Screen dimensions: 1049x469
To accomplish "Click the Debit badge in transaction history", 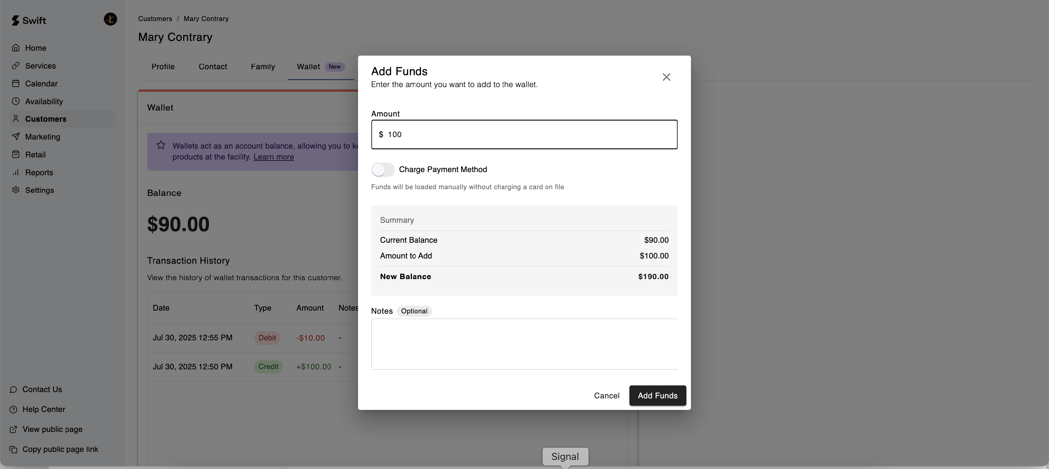I will 267,338.
